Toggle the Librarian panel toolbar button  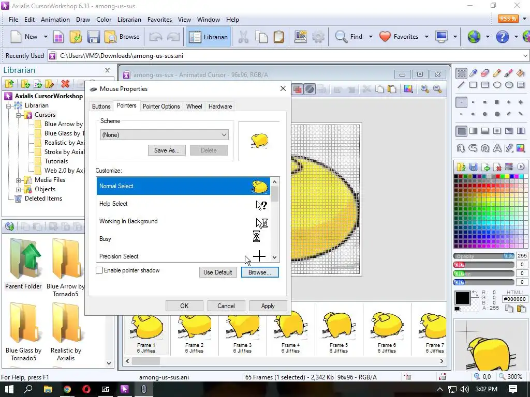[x=209, y=37]
